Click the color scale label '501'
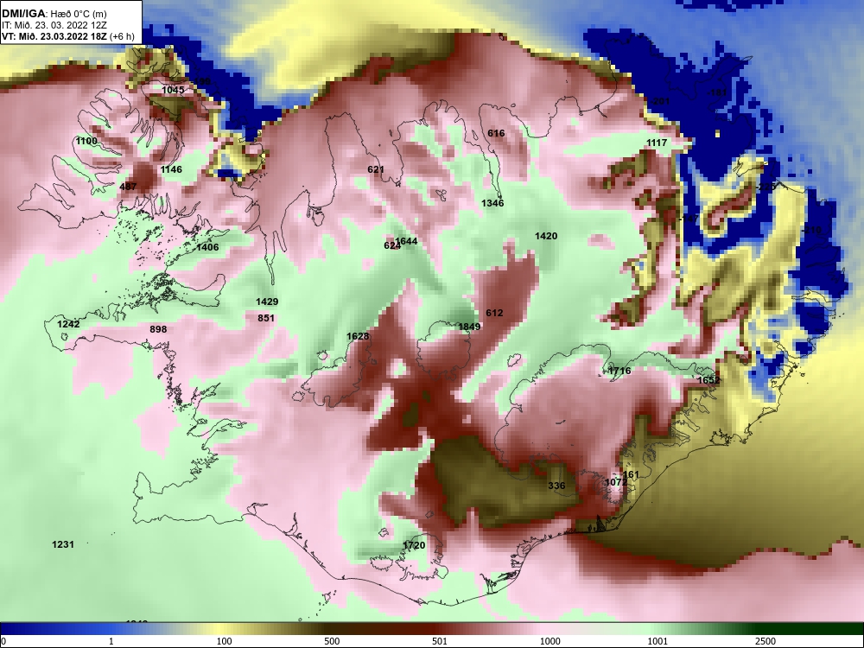The image size is (864, 648). click(x=440, y=641)
